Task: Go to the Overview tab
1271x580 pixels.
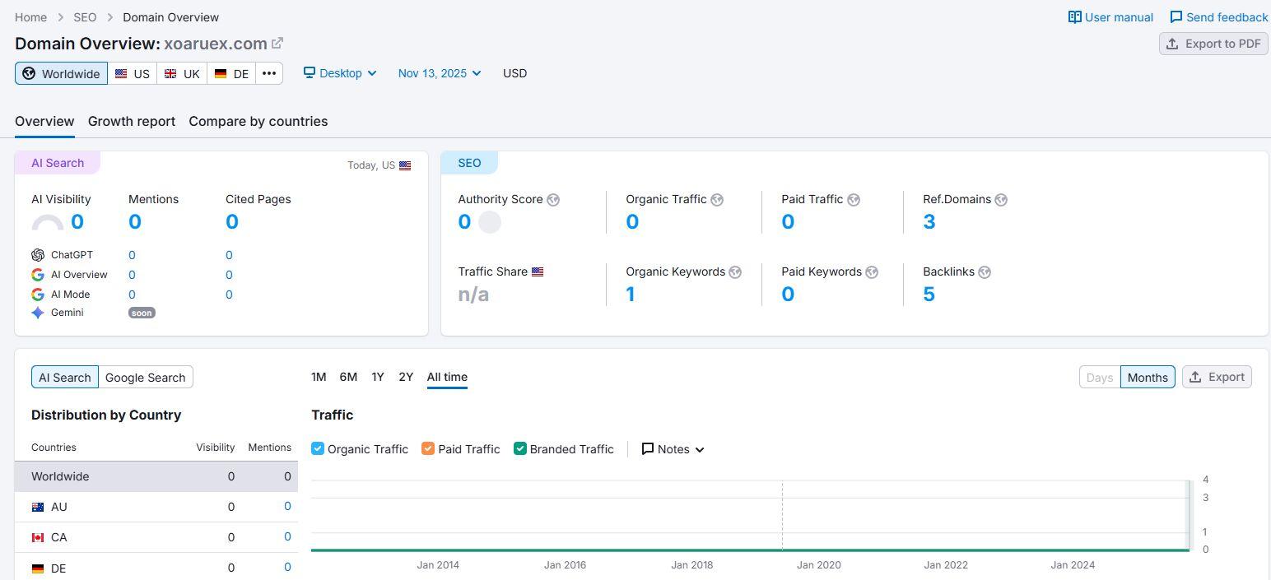Action: [x=44, y=121]
